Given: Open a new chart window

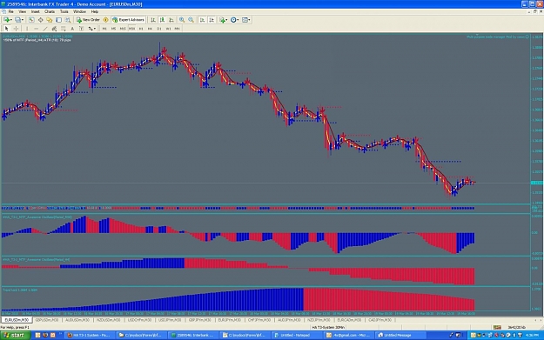Looking at the screenshot, I should (x=6, y=20).
